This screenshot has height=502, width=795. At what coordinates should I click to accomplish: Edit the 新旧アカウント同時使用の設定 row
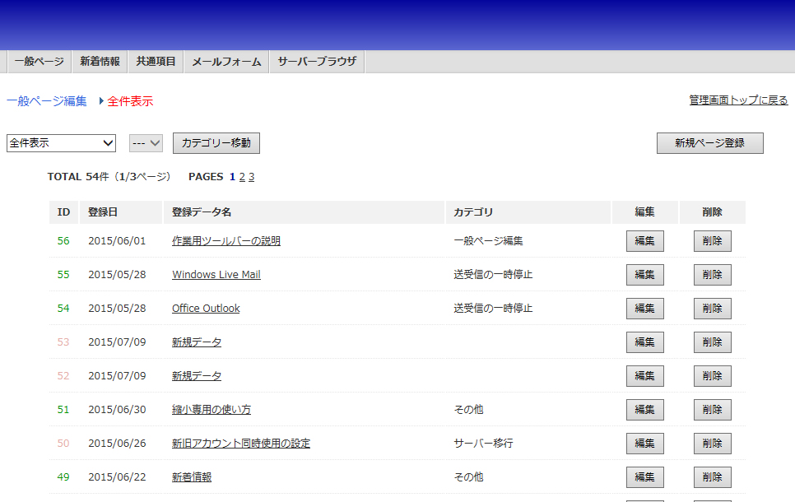coord(644,444)
